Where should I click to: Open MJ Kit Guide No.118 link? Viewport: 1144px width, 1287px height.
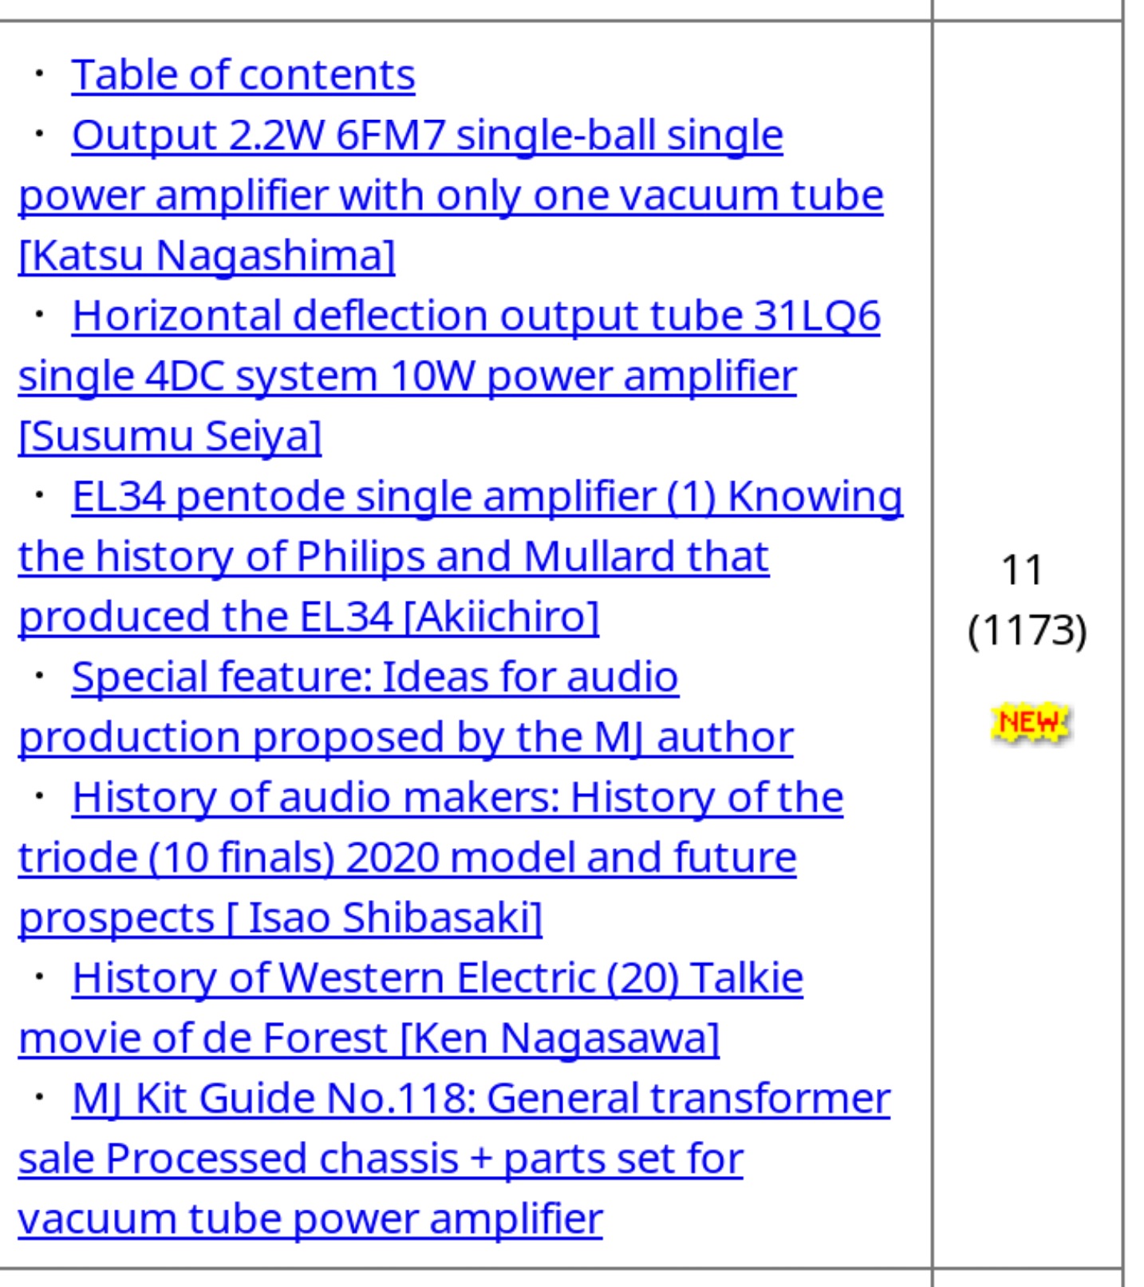(x=481, y=1099)
